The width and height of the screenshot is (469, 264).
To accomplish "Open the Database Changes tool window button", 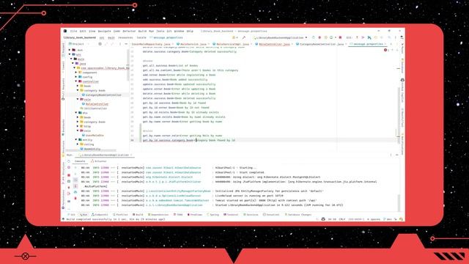I will coord(298,215).
